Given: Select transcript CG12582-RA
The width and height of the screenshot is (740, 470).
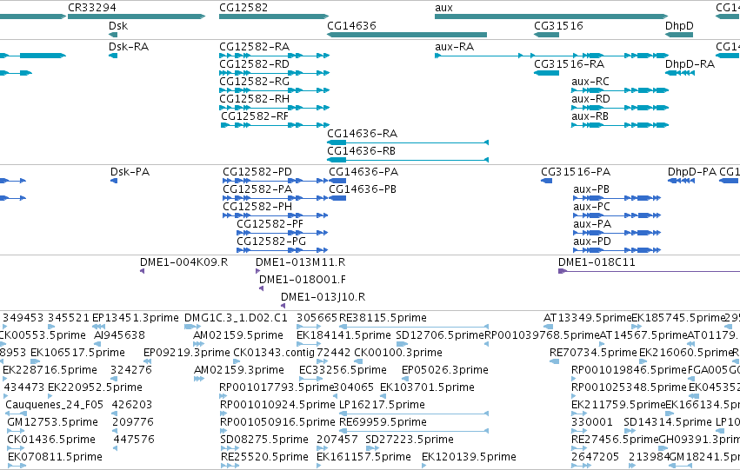Looking at the screenshot, I should 255,47.
